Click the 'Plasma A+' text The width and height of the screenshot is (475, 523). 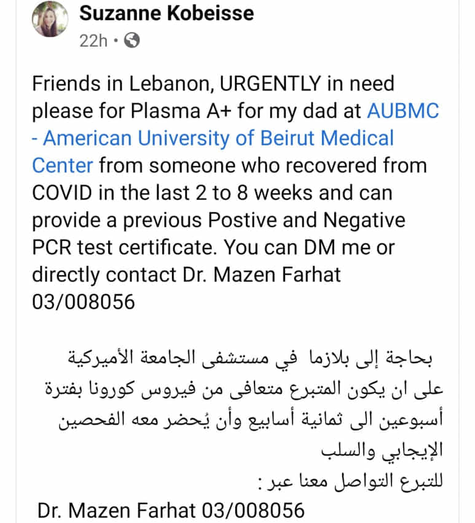(x=181, y=111)
